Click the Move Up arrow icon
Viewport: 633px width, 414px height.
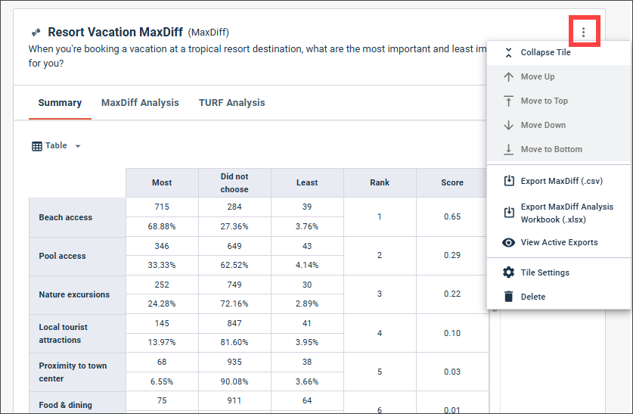coord(509,76)
